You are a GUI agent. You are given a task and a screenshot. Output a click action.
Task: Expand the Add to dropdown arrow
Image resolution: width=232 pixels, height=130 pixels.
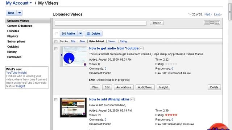pyautogui.click(x=80, y=34)
